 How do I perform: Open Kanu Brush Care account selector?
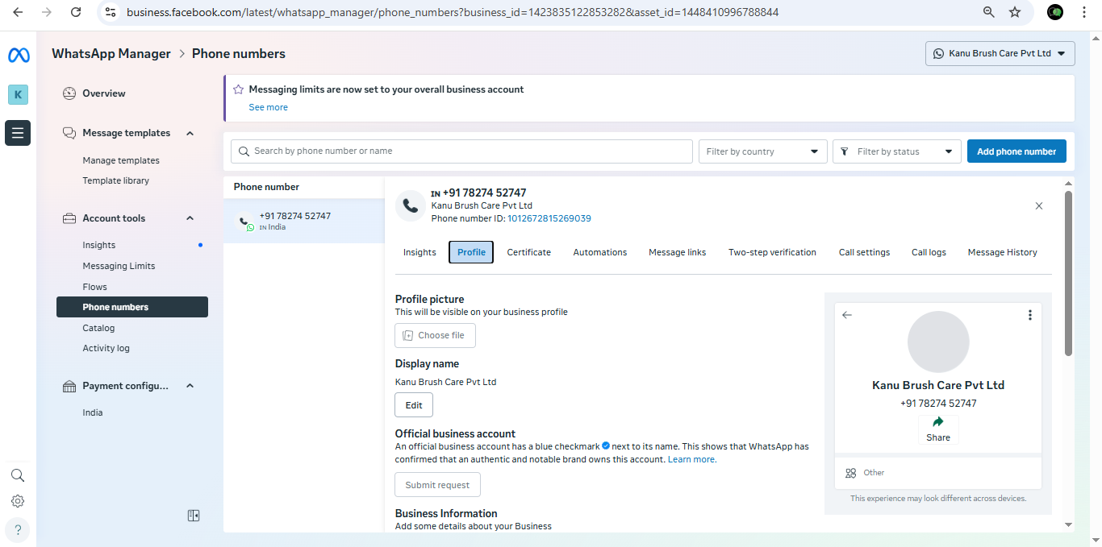pos(1000,54)
